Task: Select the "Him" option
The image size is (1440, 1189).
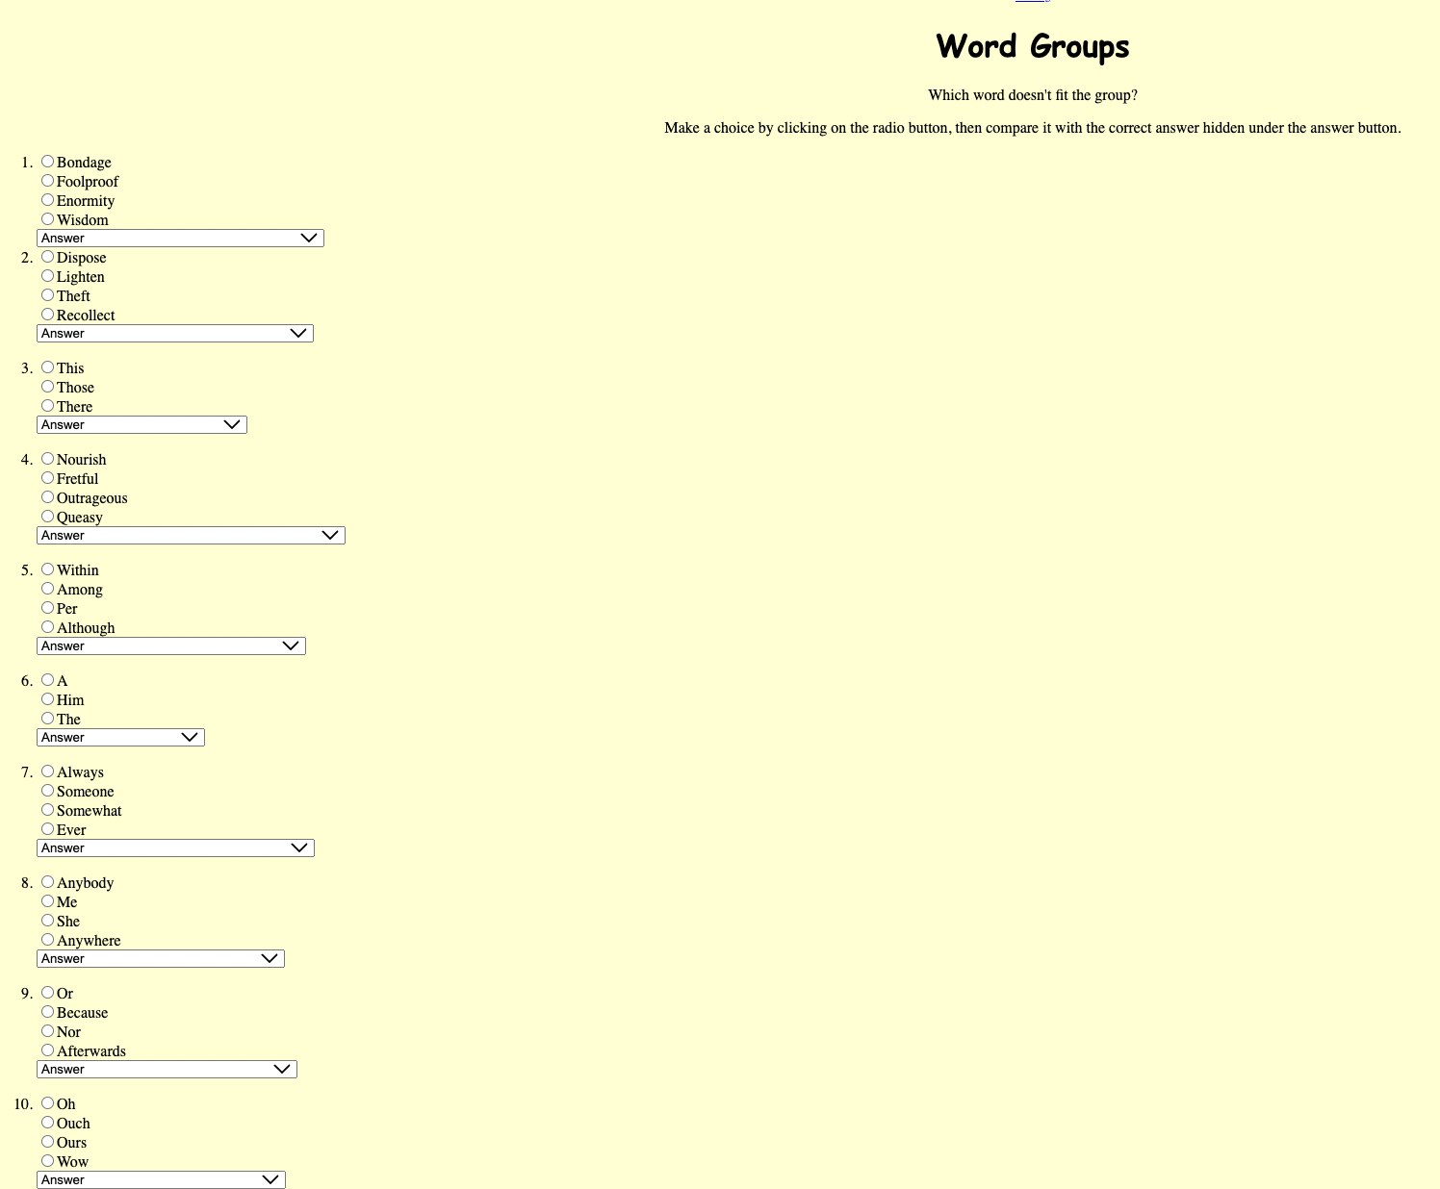Action: click(47, 698)
